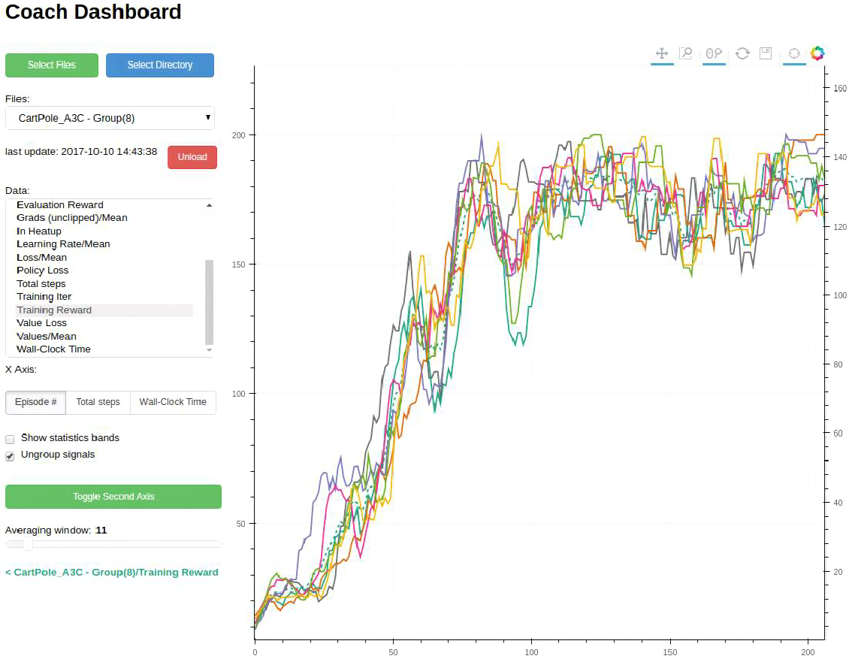Toggle the Crosshair tool
Image resolution: width=858 pixels, height=662 pixels.
coord(794,53)
